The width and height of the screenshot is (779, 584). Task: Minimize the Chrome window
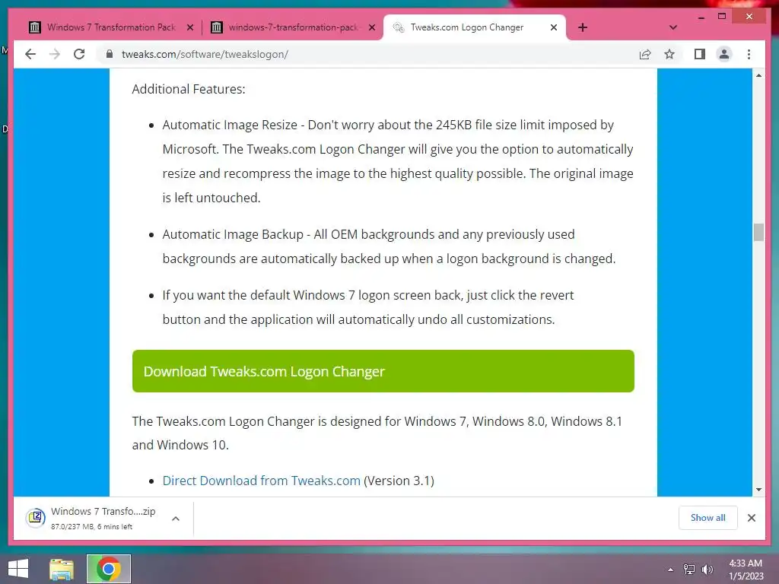701,17
